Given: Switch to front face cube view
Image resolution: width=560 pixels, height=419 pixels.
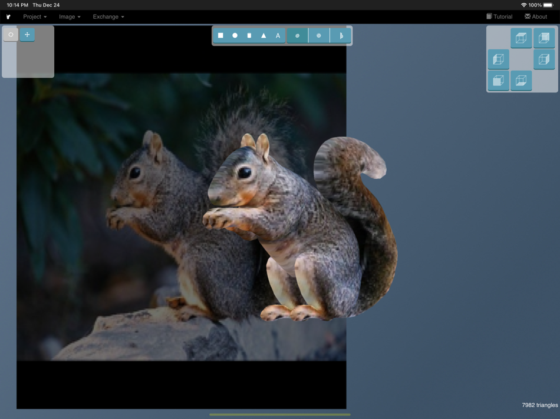Looking at the screenshot, I should pos(498,81).
